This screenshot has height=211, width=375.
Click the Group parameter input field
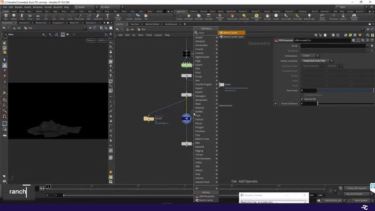tap(333, 46)
